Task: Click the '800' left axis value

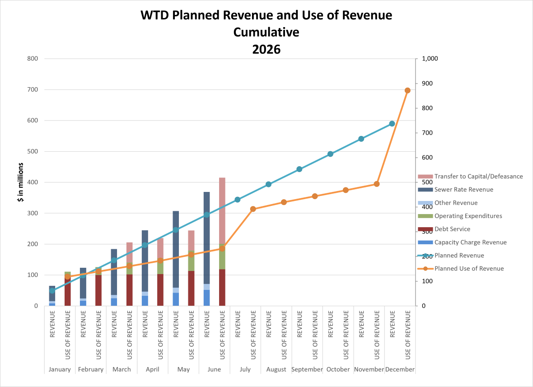Action: click(33, 58)
